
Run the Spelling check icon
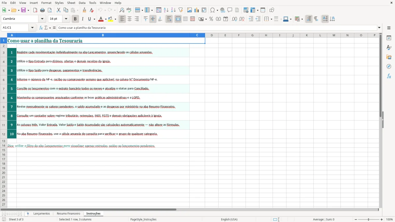pos(129,10)
